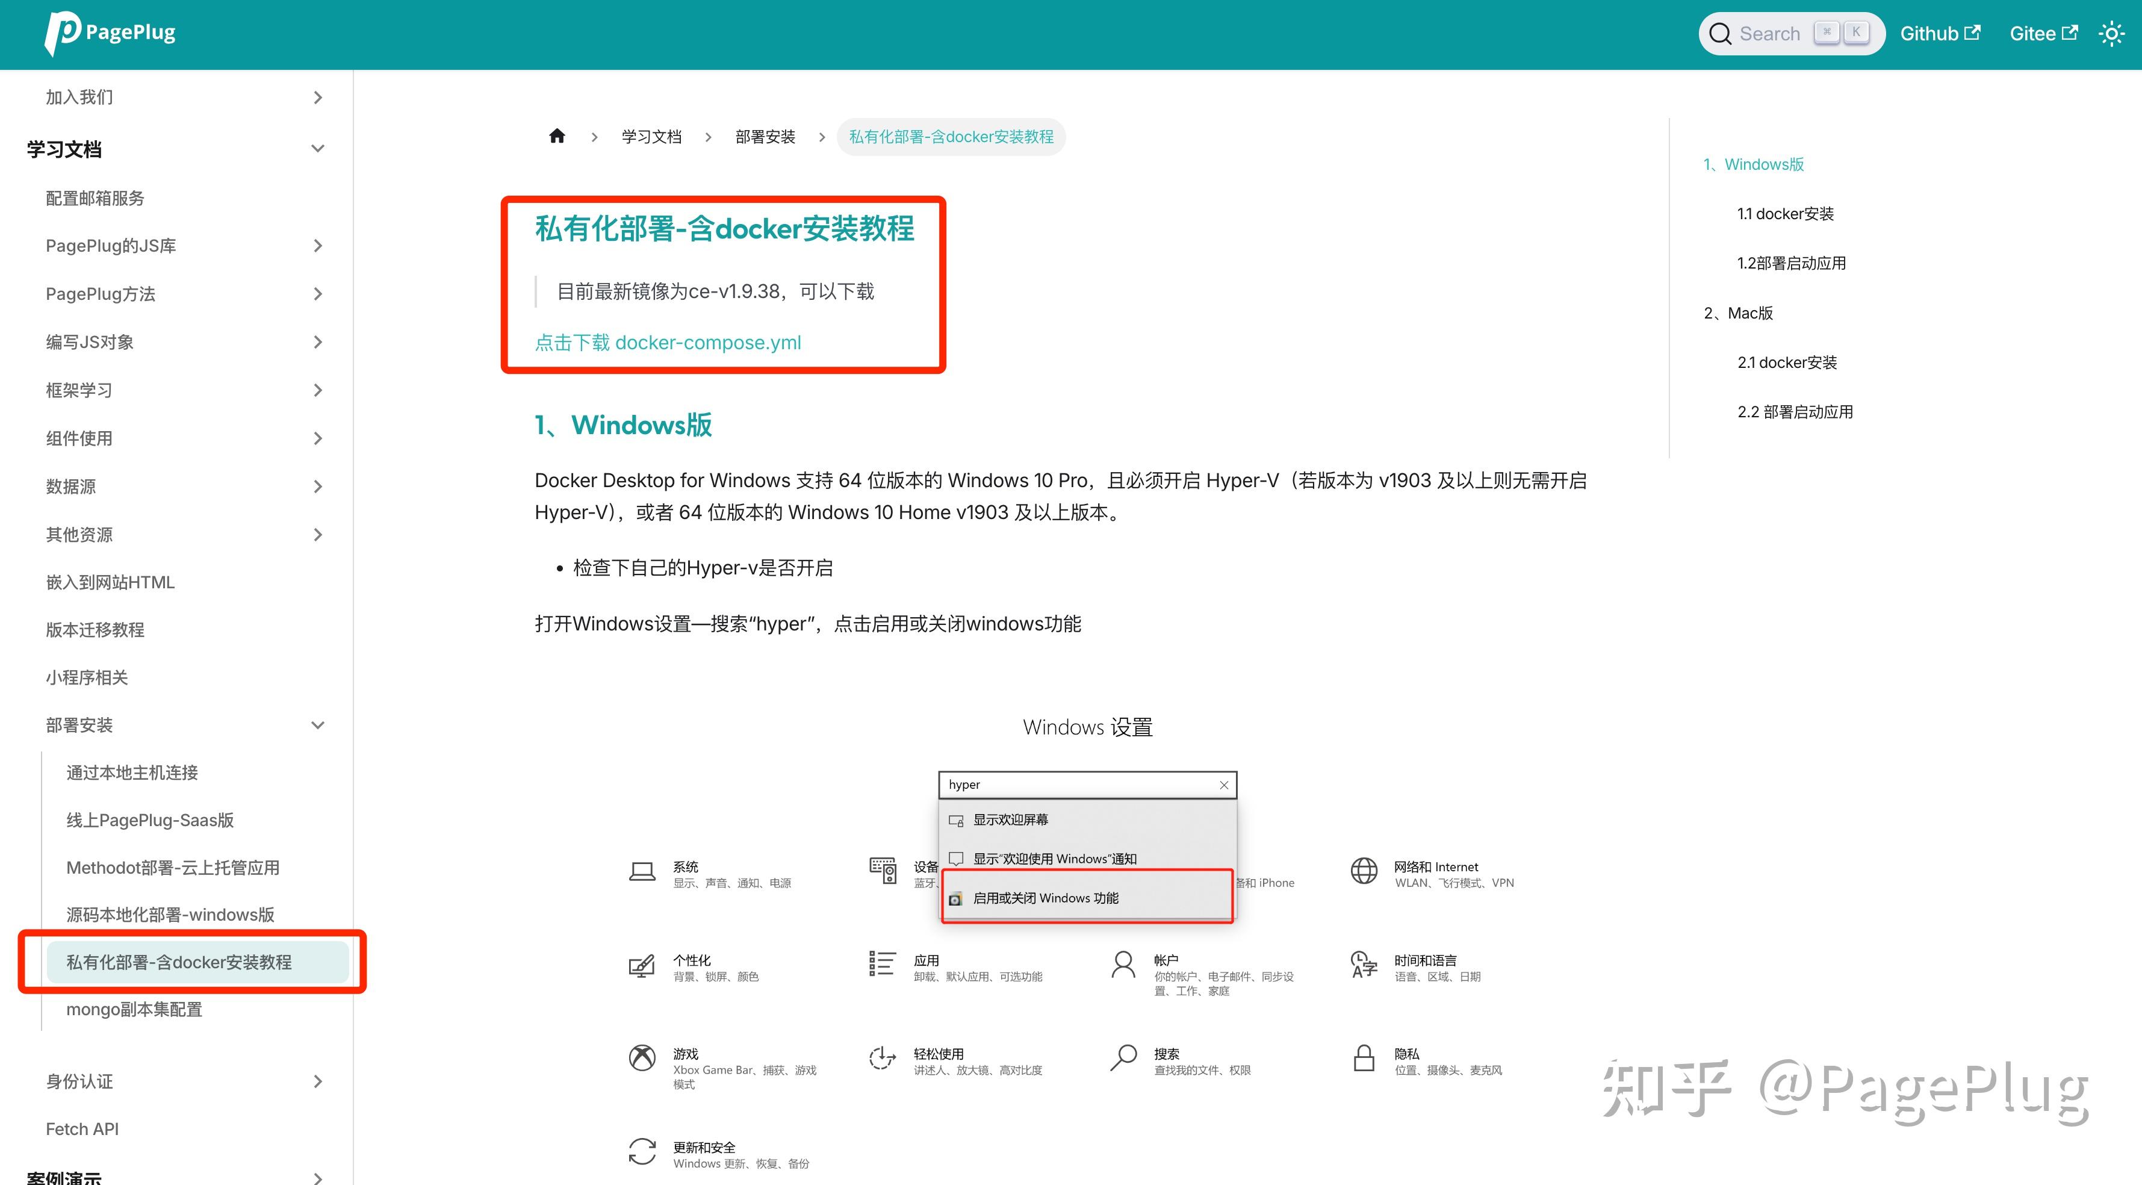Open the 源码本地化部署-windows版 page
Image resolution: width=2142 pixels, height=1185 pixels.
(170, 914)
